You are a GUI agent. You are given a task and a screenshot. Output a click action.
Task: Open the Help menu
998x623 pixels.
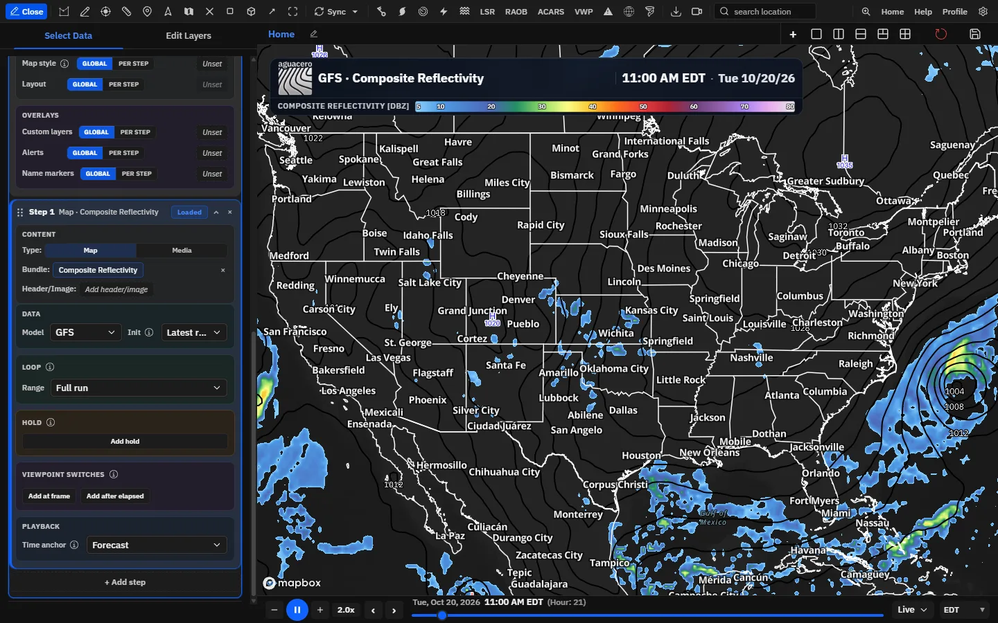click(923, 12)
